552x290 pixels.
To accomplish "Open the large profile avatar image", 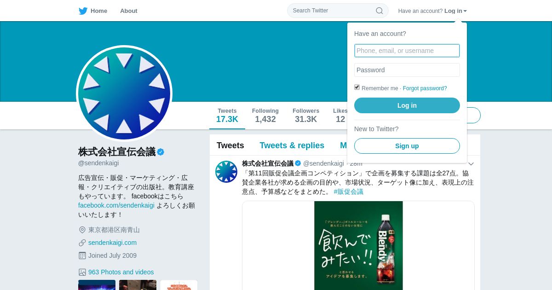I will click(x=124, y=93).
